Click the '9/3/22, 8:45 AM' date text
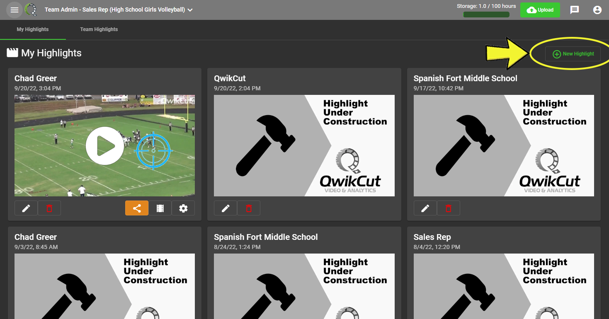The width and height of the screenshot is (609, 319). (36, 247)
